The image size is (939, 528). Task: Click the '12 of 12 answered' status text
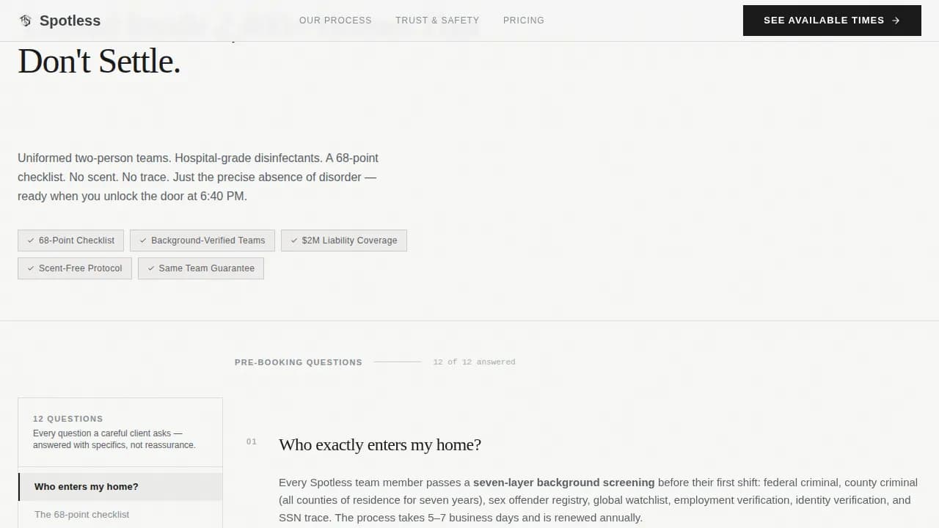tap(474, 362)
